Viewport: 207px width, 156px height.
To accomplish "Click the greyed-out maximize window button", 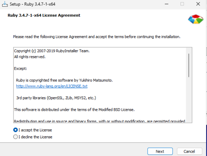I will click(182, 4).
